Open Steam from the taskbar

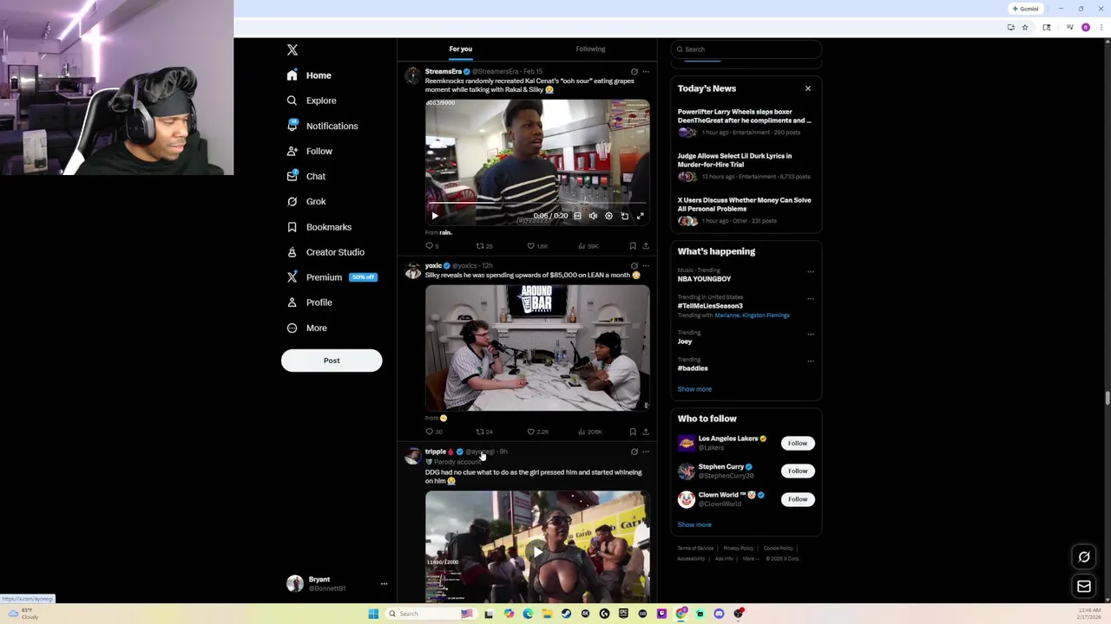566,614
